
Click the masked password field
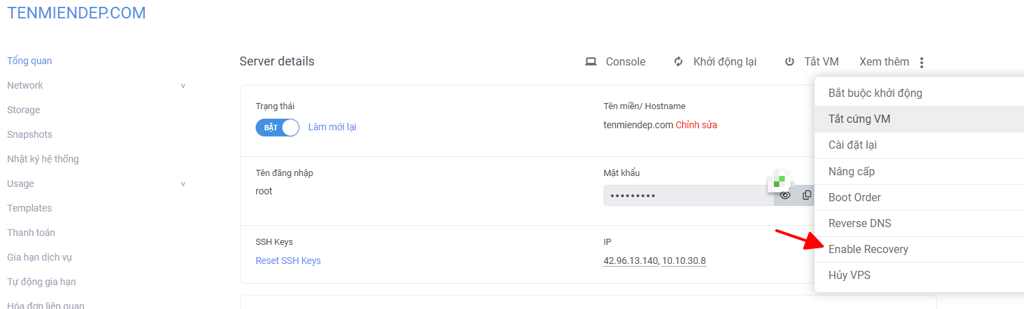pos(688,196)
